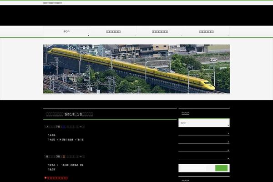Screen dimensions: 273x182
Task: Click the time text 14:04
Action: point(51,135)
